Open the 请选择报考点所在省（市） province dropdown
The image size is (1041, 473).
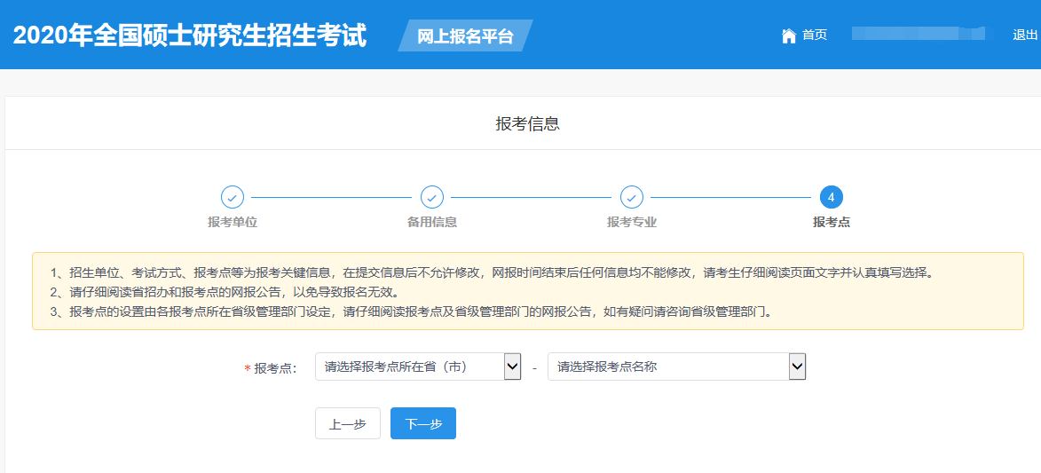tap(418, 367)
